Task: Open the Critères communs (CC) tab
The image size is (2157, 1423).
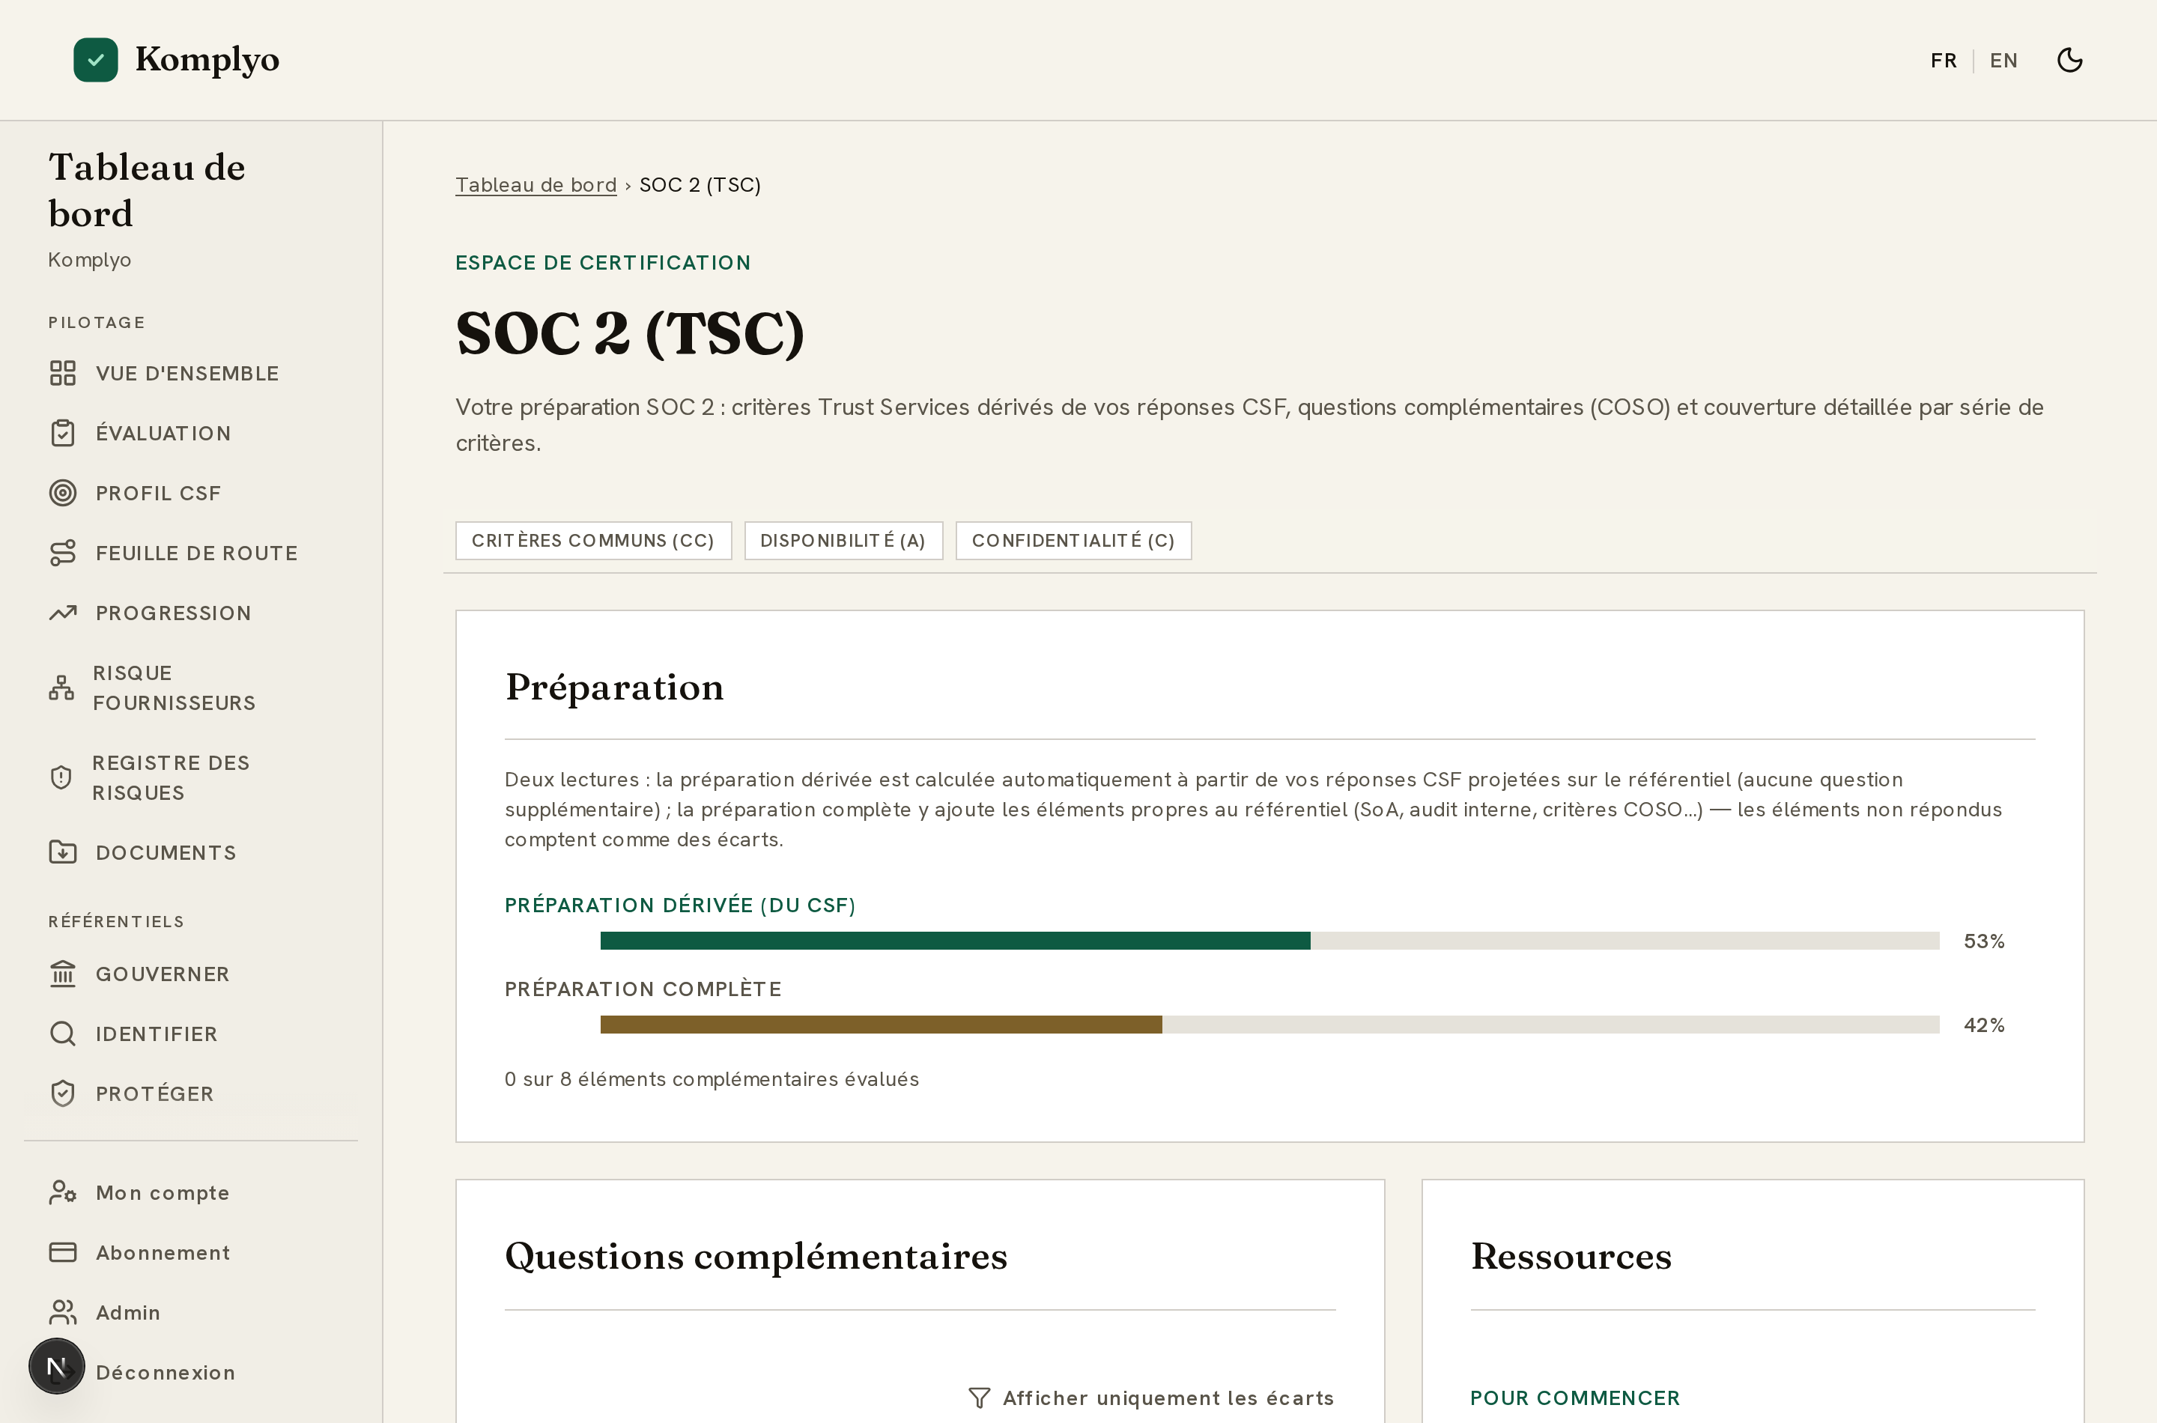Action: pyautogui.click(x=593, y=541)
